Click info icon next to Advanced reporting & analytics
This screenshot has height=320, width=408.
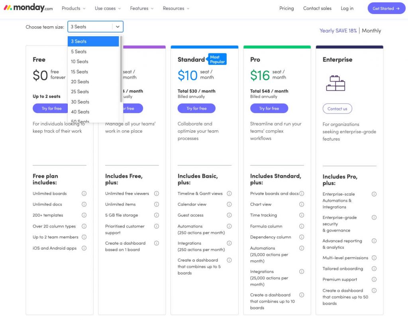(374, 241)
